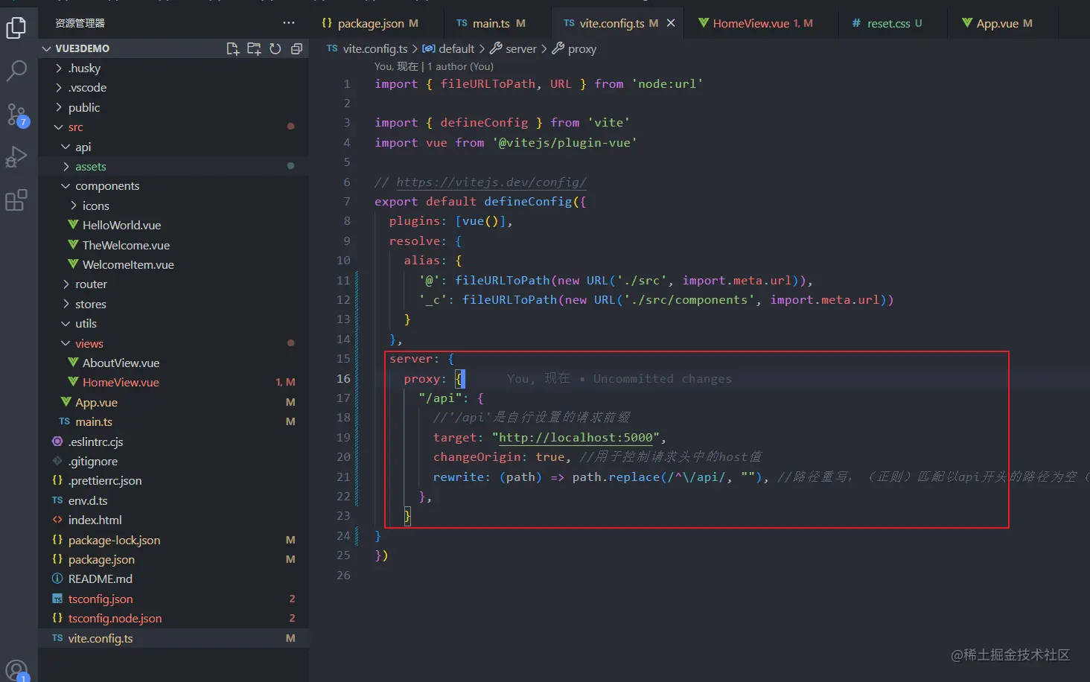Image resolution: width=1090 pixels, height=682 pixels.
Task: Open Source Control view with badge
Action: [16, 115]
